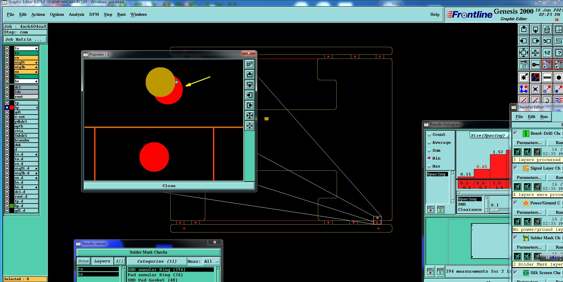The image size is (563, 282).
Task: Toggle visibility checkbox of layer 'bp'
Action: tap(7, 108)
